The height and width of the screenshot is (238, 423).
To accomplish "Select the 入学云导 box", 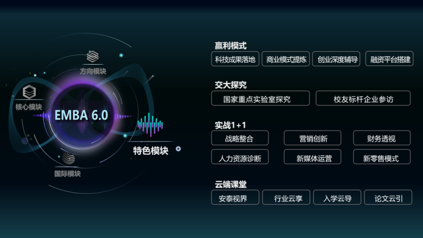I will click(x=337, y=198).
